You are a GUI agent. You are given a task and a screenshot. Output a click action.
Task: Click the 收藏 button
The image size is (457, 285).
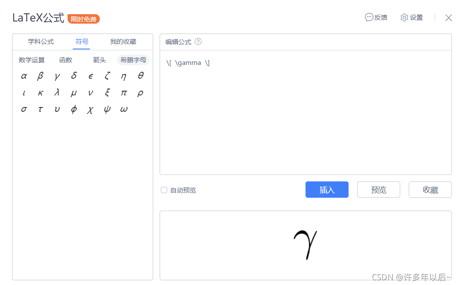pyautogui.click(x=430, y=190)
